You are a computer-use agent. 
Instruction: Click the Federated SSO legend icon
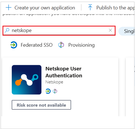[14, 45]
